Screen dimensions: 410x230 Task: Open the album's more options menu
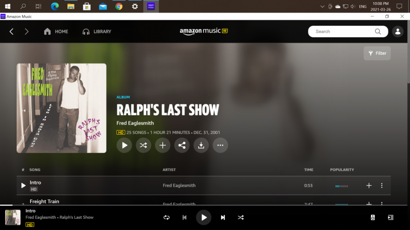[220, 145]
